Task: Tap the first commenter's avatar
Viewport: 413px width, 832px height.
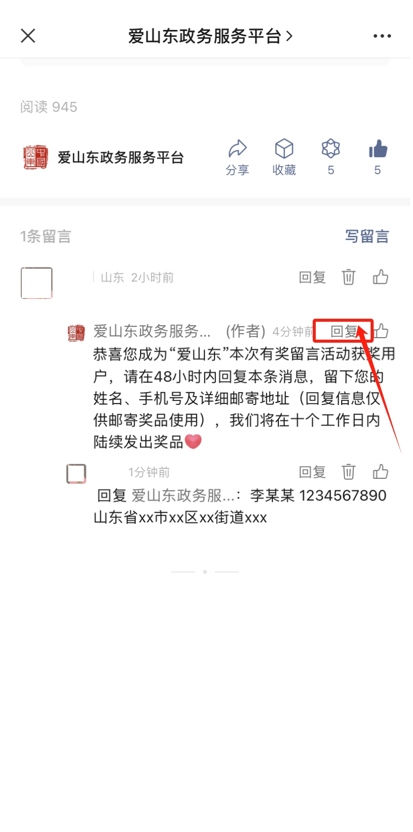Action: pos(36,283)
